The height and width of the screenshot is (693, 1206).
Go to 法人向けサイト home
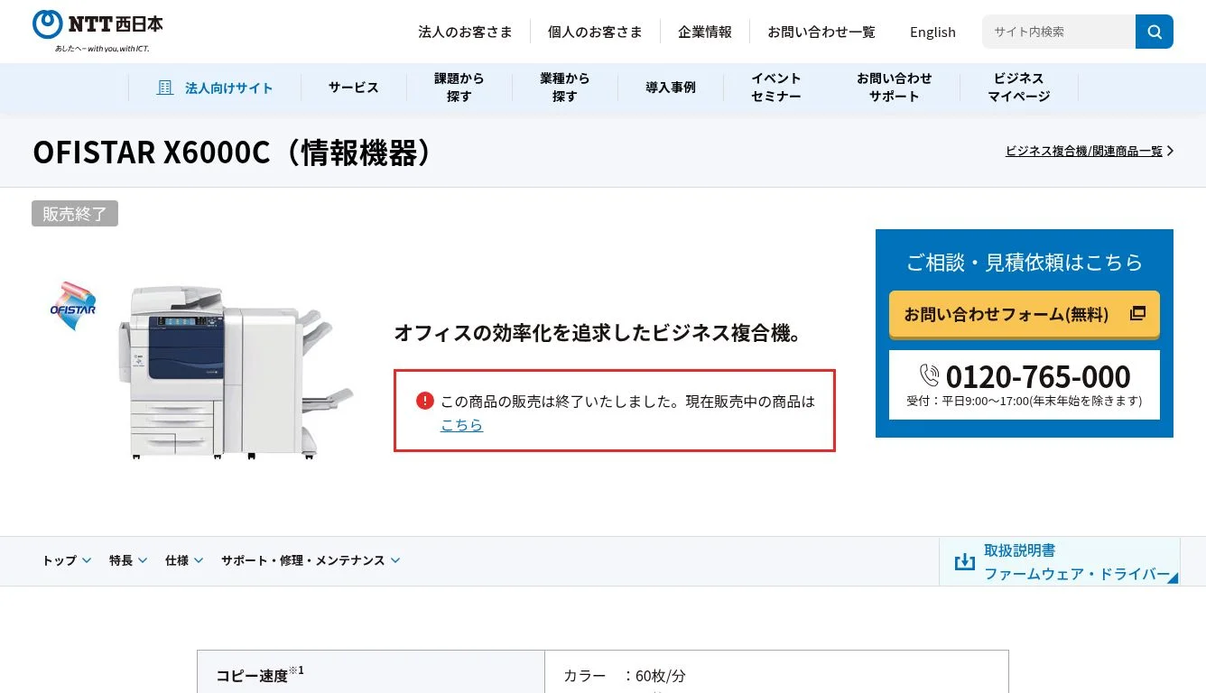coord(215,88)
